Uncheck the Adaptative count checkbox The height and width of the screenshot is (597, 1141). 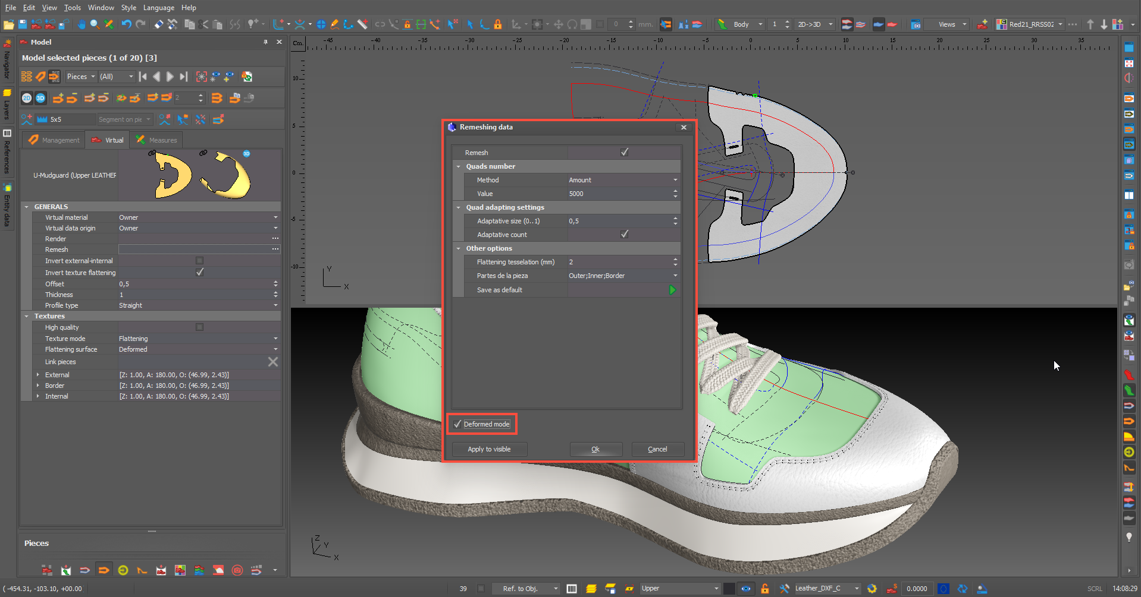click(624, 235)
